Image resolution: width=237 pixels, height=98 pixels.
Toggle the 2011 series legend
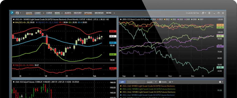[173, 20]
